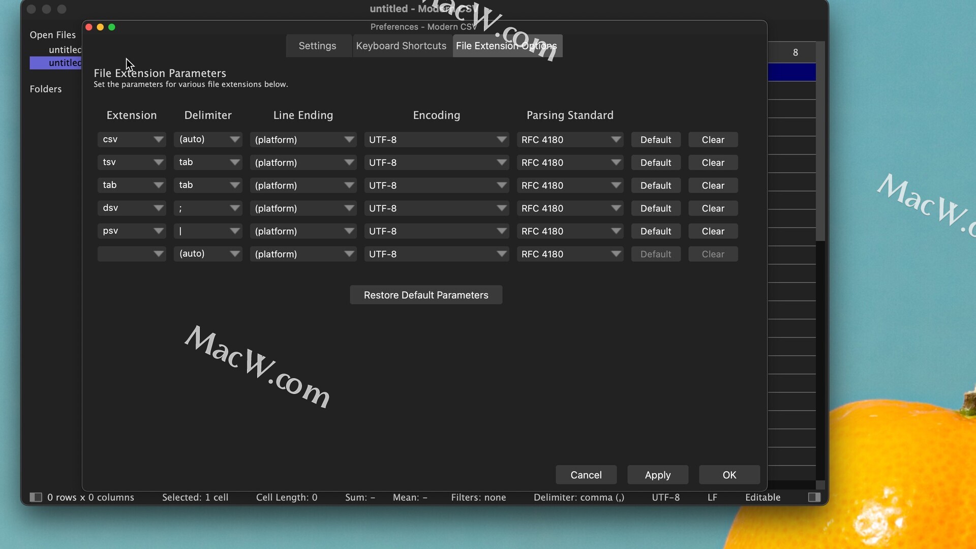The width and height of the screenshot is (976, 549).
Task: Toggle left sidebar icon in status bar
Action: tap(36, 497)
